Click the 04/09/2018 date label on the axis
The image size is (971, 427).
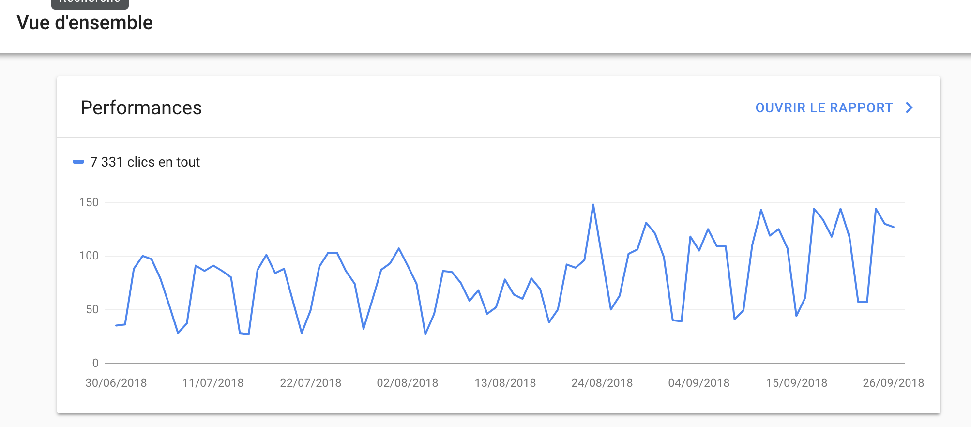click(699, 383)
